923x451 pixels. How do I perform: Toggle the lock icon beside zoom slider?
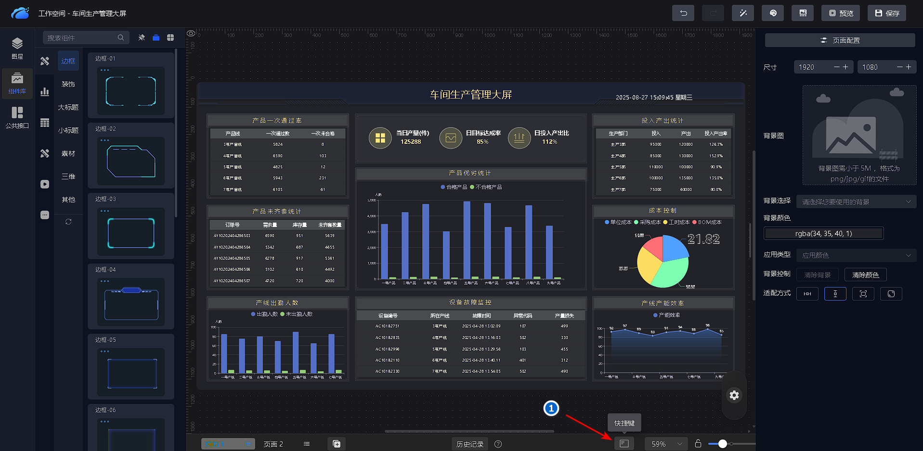[698, 443]
